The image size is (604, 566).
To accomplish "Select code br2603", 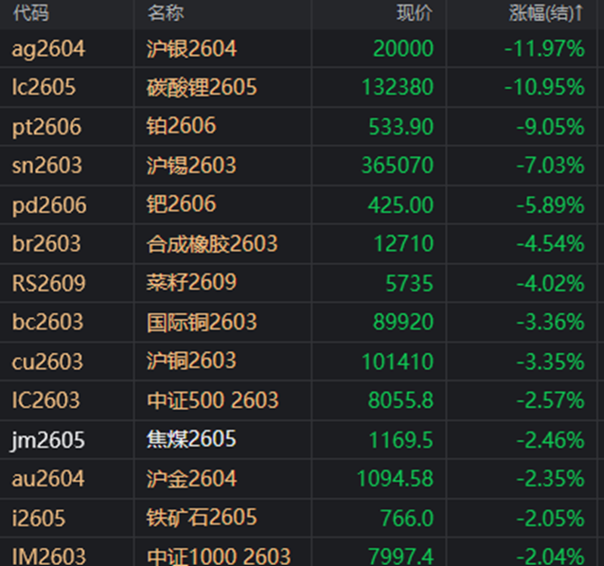I will [x=46, y=244].
